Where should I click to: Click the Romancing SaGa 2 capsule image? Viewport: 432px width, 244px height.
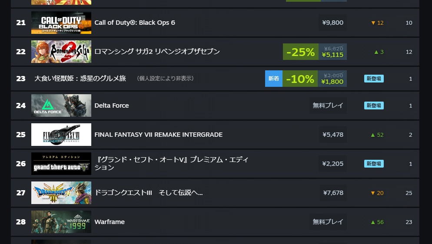coord(61,52)
